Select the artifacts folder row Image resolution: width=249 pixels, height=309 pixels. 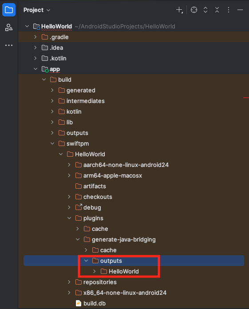tap(134, 186)
